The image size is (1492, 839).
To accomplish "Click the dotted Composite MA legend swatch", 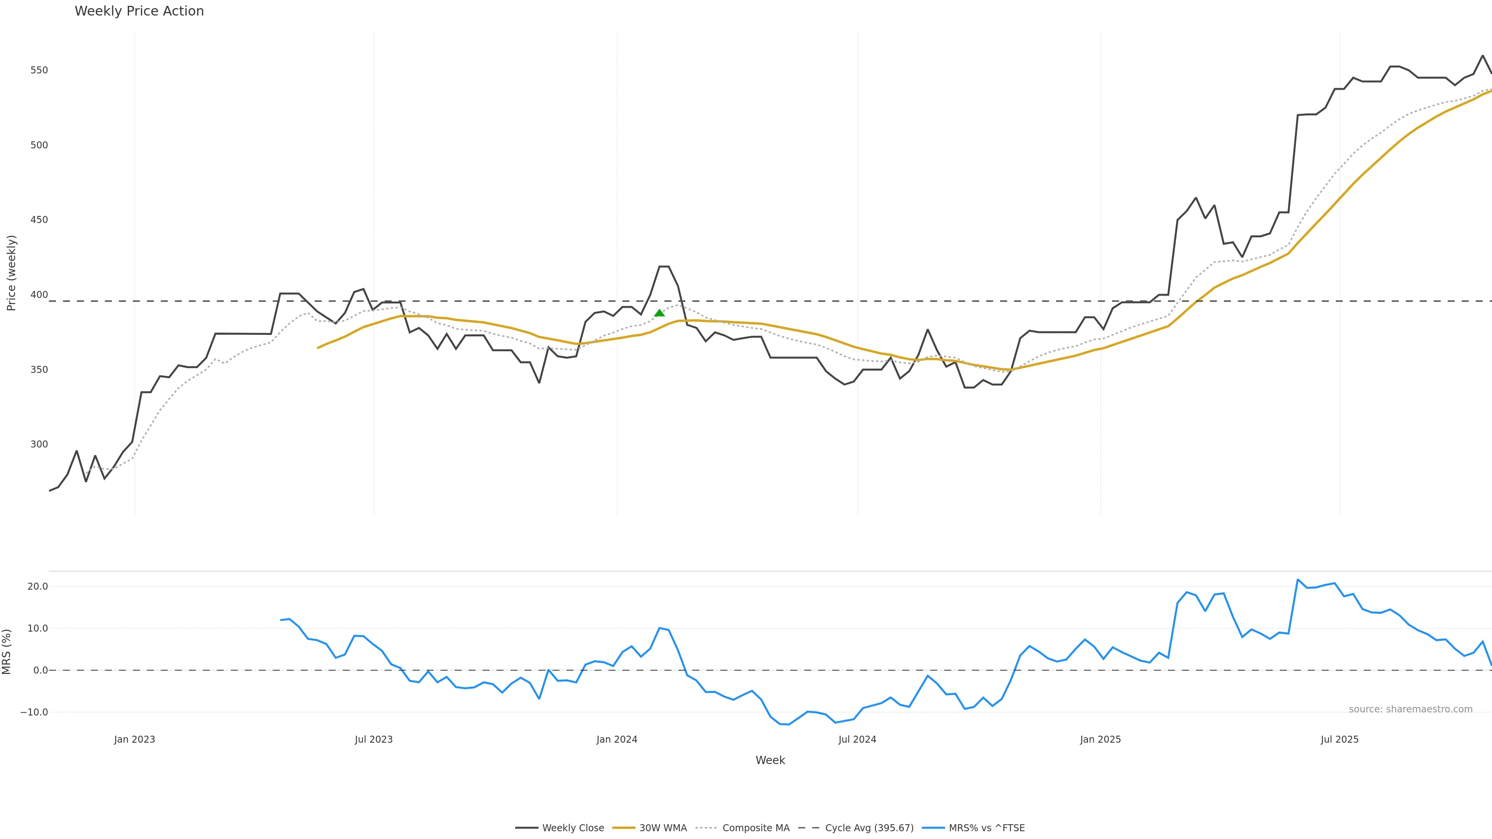I will (706, 828).
